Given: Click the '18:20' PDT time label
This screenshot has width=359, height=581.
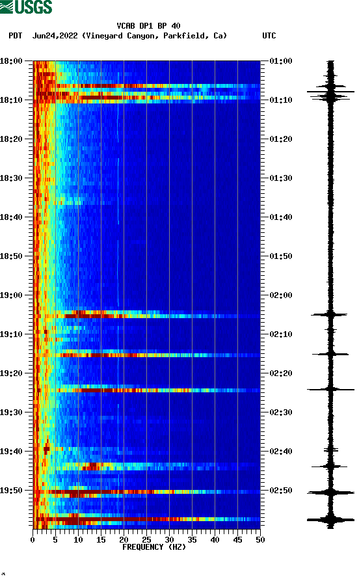Looking at the screenshot, I should tap(11, 139).
